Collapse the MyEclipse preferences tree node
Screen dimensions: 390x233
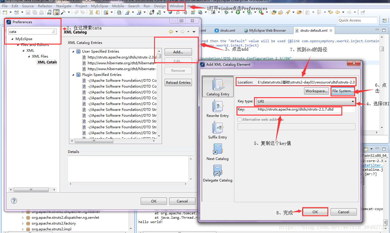coord(12,39)
